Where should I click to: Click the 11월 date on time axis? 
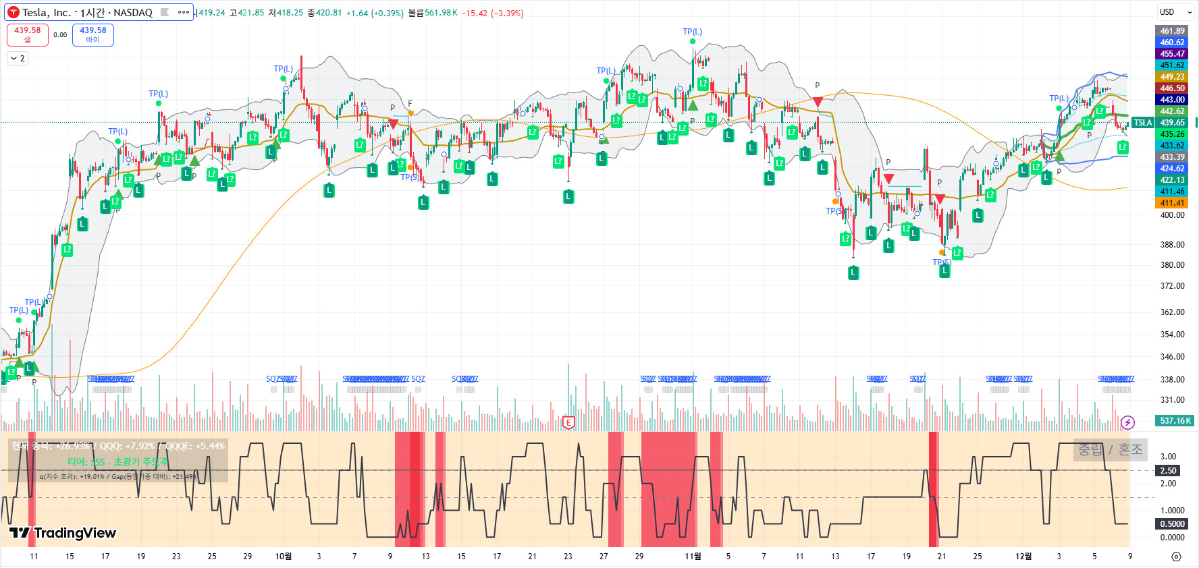[x=693, y=557]
